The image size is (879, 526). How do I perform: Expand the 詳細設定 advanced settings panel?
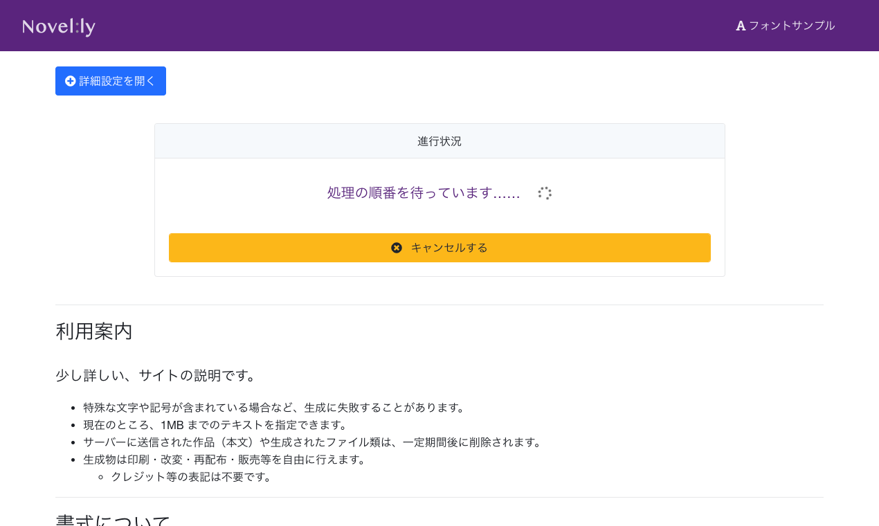coord(111,81)
